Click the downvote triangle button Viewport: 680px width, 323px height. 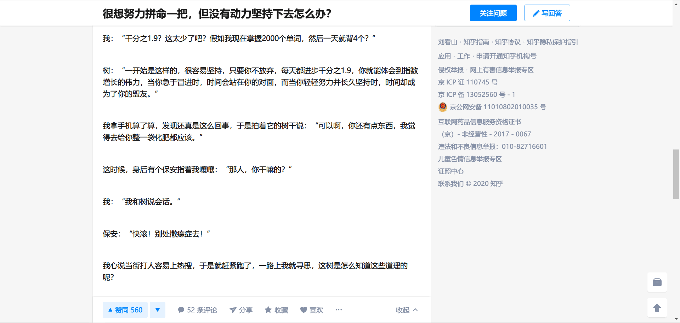158,310
